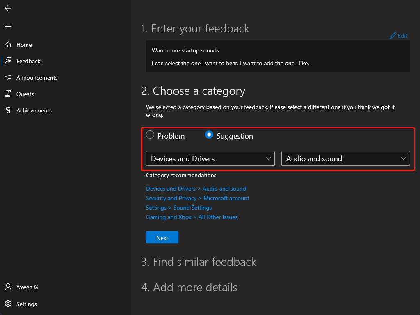Click the entered feedback text box

(278, 57)
